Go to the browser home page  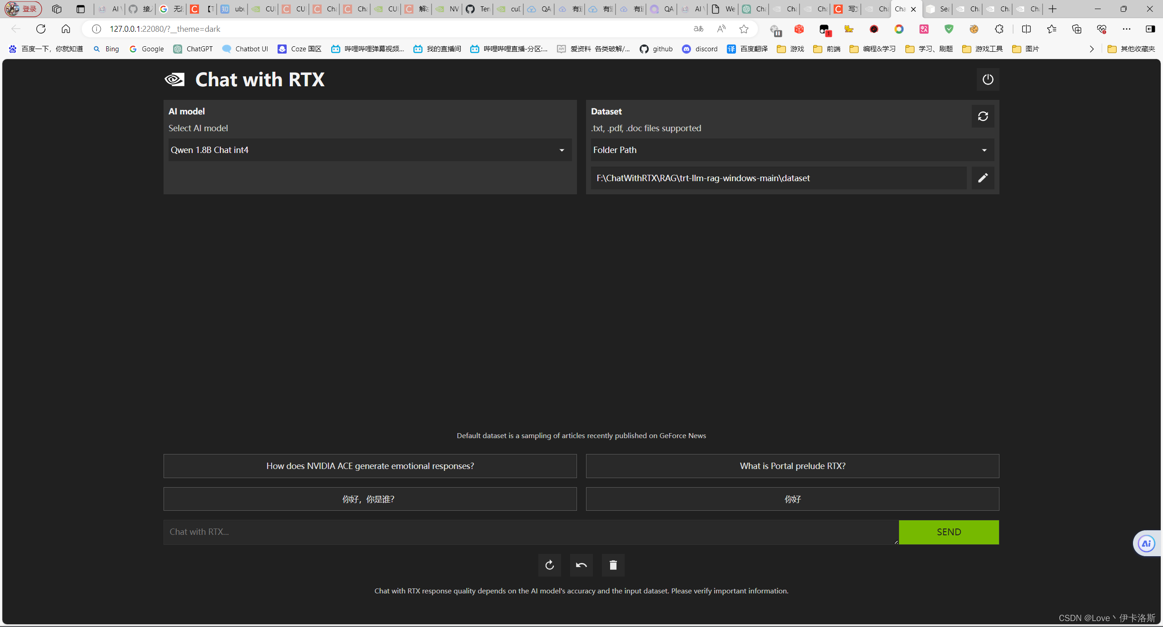(66, 29)
